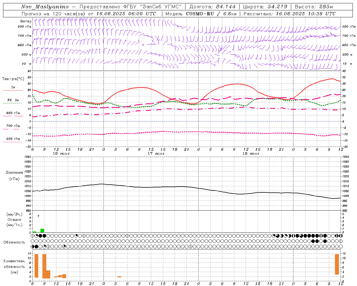Click the '500 гПа' entry in temperature legend

[13, 139]
